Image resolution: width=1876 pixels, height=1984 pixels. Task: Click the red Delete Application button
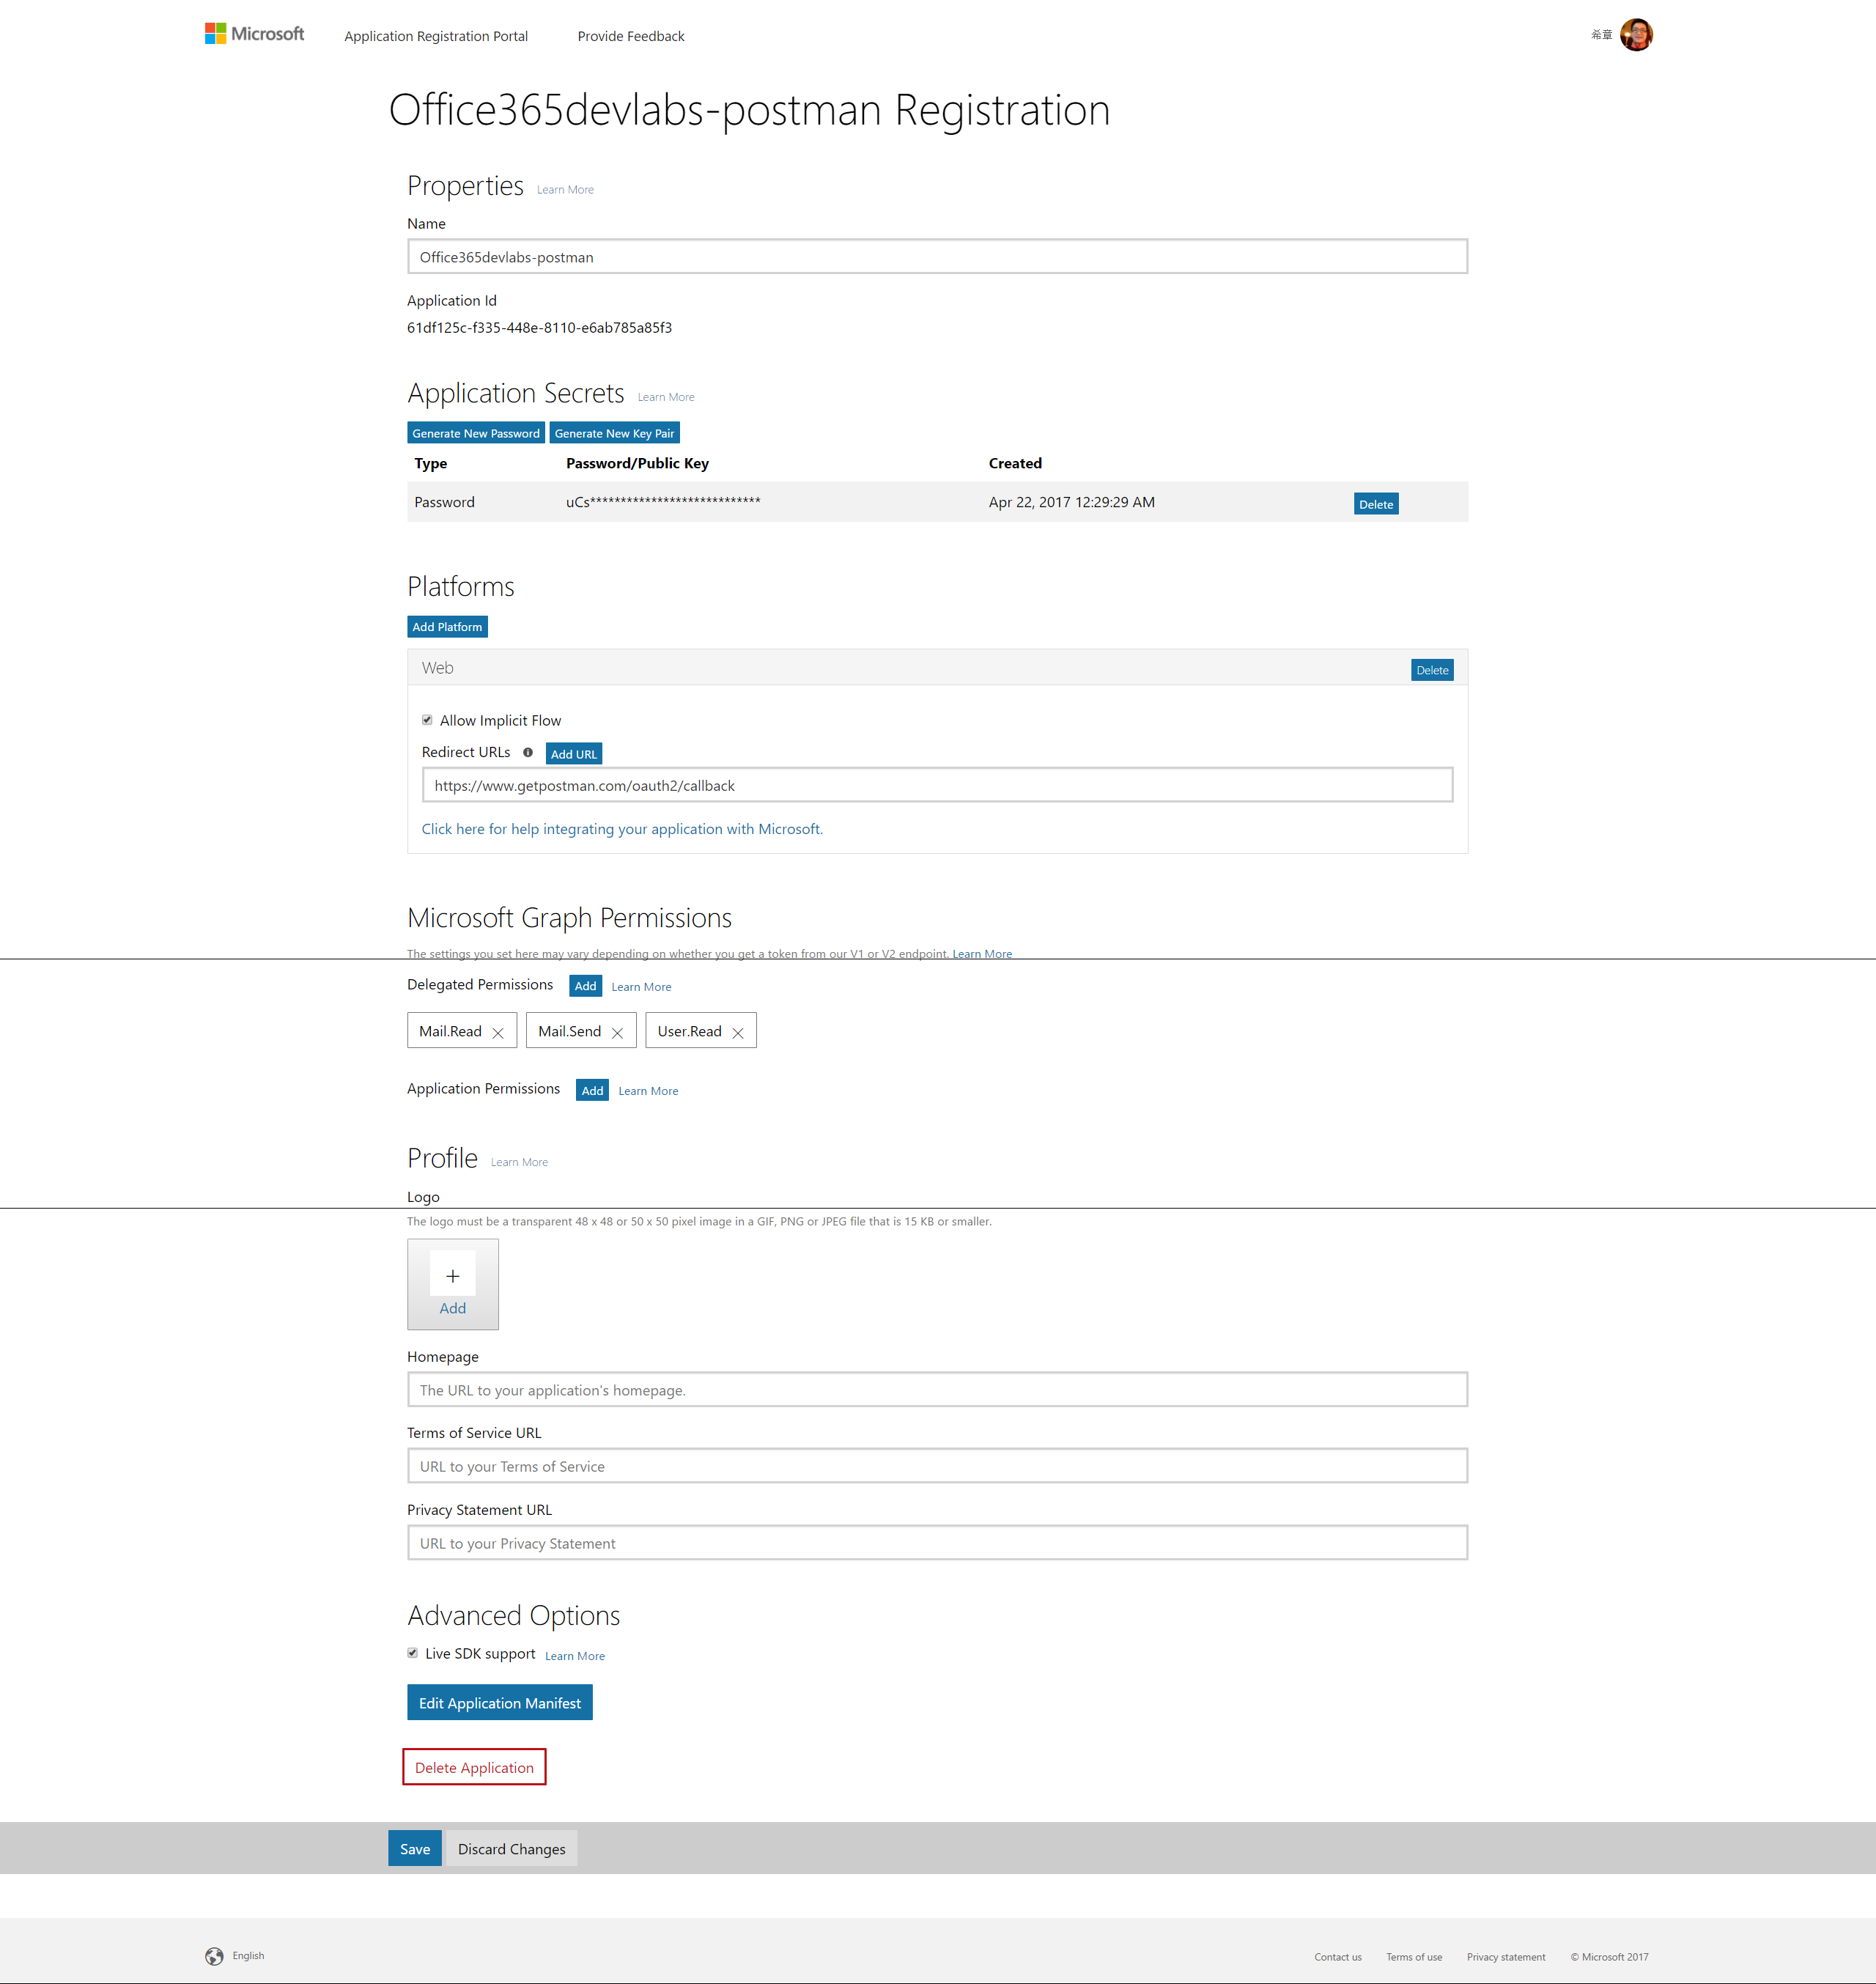(x=474, y=1767)
